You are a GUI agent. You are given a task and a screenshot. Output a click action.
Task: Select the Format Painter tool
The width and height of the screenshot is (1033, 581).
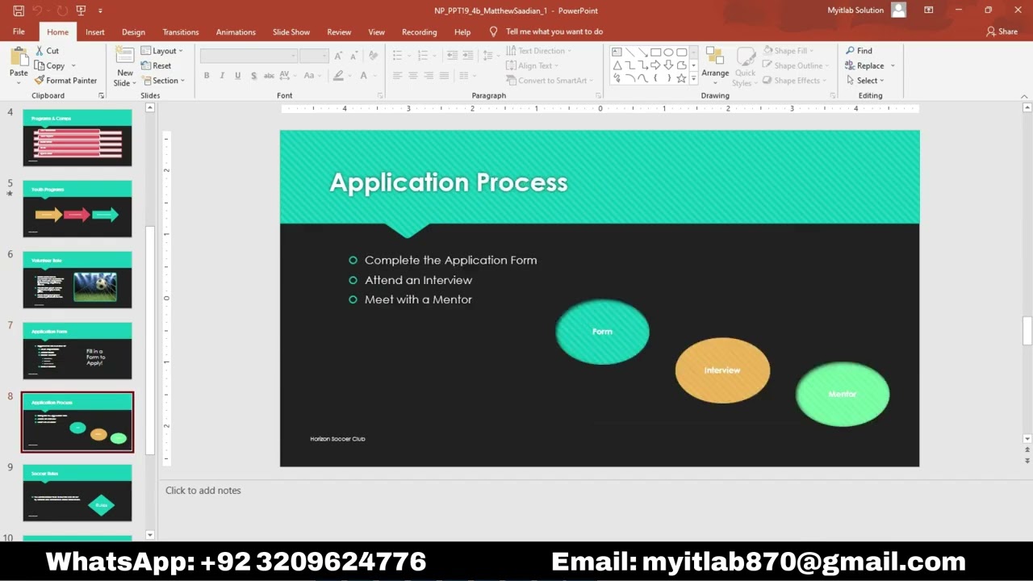tap(65, 81)
